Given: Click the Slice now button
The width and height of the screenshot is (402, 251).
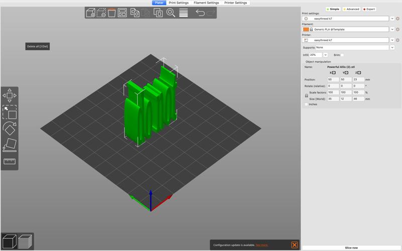Looking at the screenshot, I should [351, 247].
